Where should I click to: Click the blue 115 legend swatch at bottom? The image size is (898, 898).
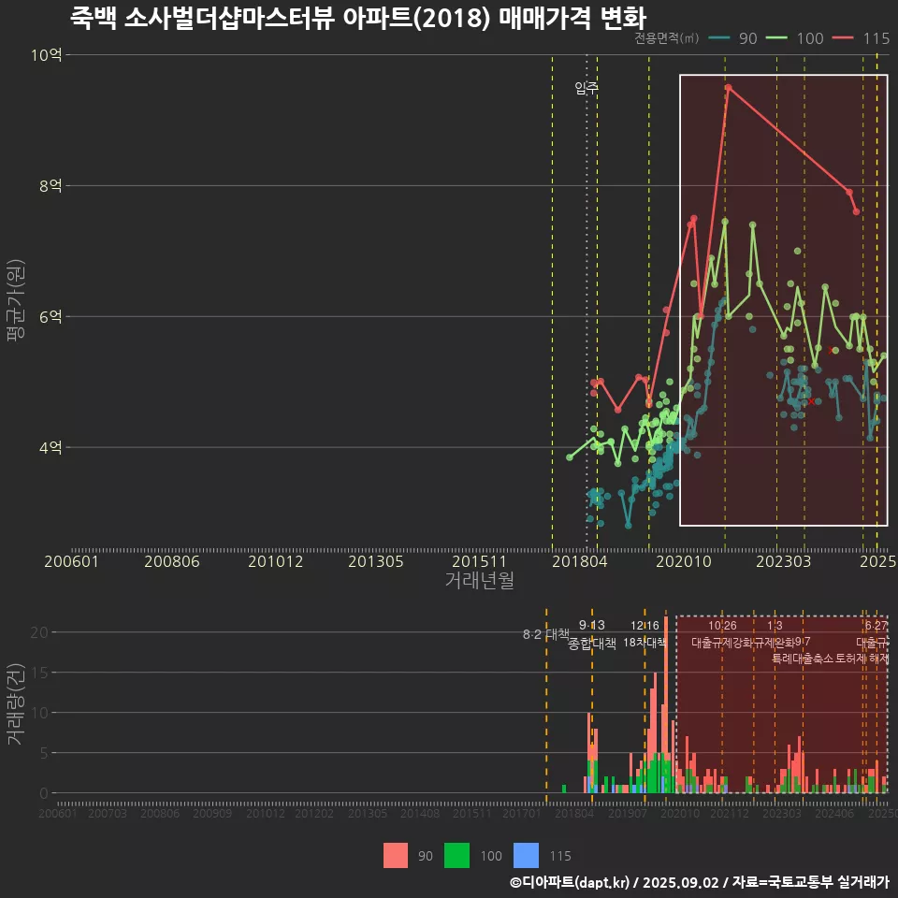pyautogui.click(x=527, y=855)
